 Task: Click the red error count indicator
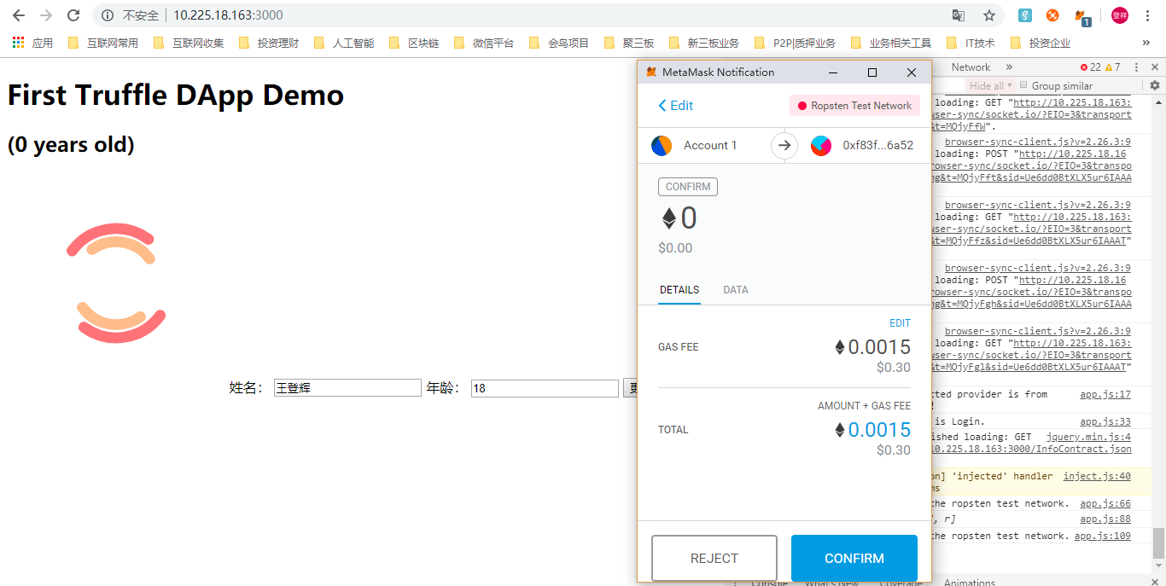(x=1090, y=67)
